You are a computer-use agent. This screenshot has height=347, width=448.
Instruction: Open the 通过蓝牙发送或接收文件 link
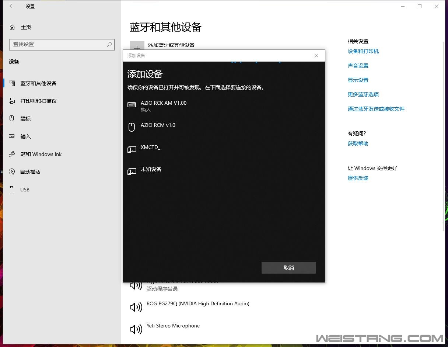click(376, 109)
